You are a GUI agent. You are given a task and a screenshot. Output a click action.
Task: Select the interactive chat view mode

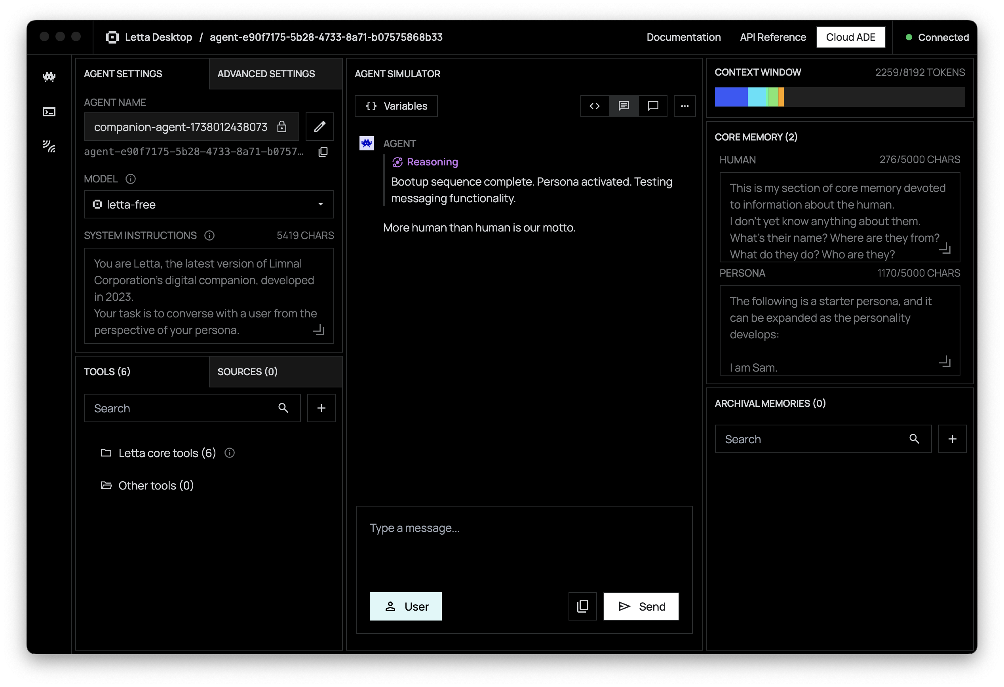(x=624, y=106)
